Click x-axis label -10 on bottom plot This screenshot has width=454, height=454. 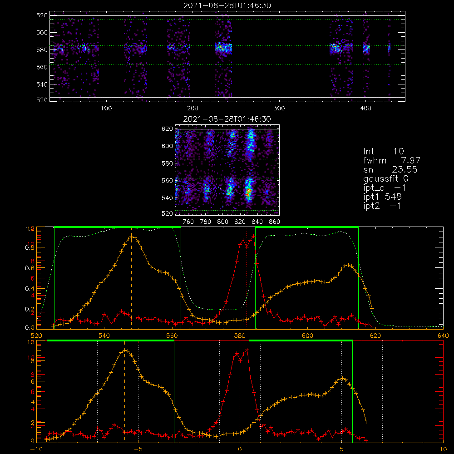(36, 449)
